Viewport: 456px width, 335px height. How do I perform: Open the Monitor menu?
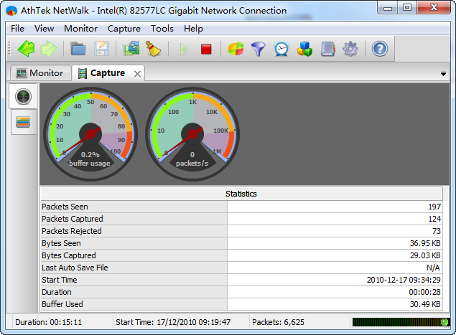[80, 29]
